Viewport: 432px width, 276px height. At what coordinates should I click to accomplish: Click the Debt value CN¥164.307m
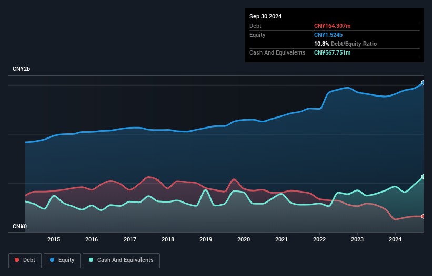coord(332,26)
